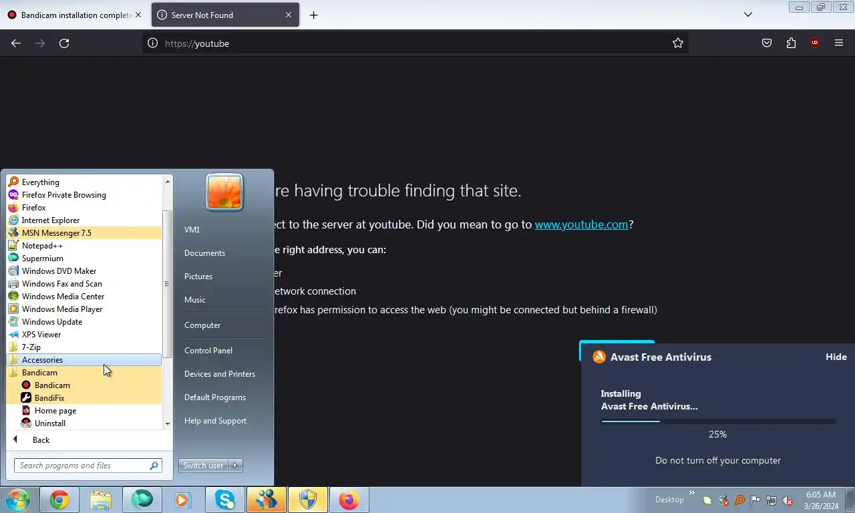Image resolution: width=855 pixels, height=513 pixels.
Task: Collapse the Bandicam folder in Start menu
Action: click(83, 373)
